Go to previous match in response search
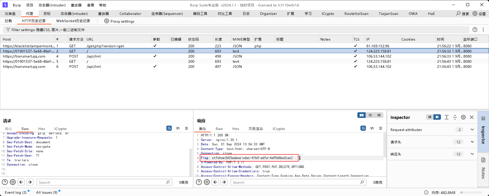489x196 pixels. click(215, 182)
